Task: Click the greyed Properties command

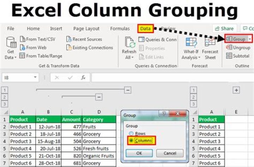Action: [152, 48]
